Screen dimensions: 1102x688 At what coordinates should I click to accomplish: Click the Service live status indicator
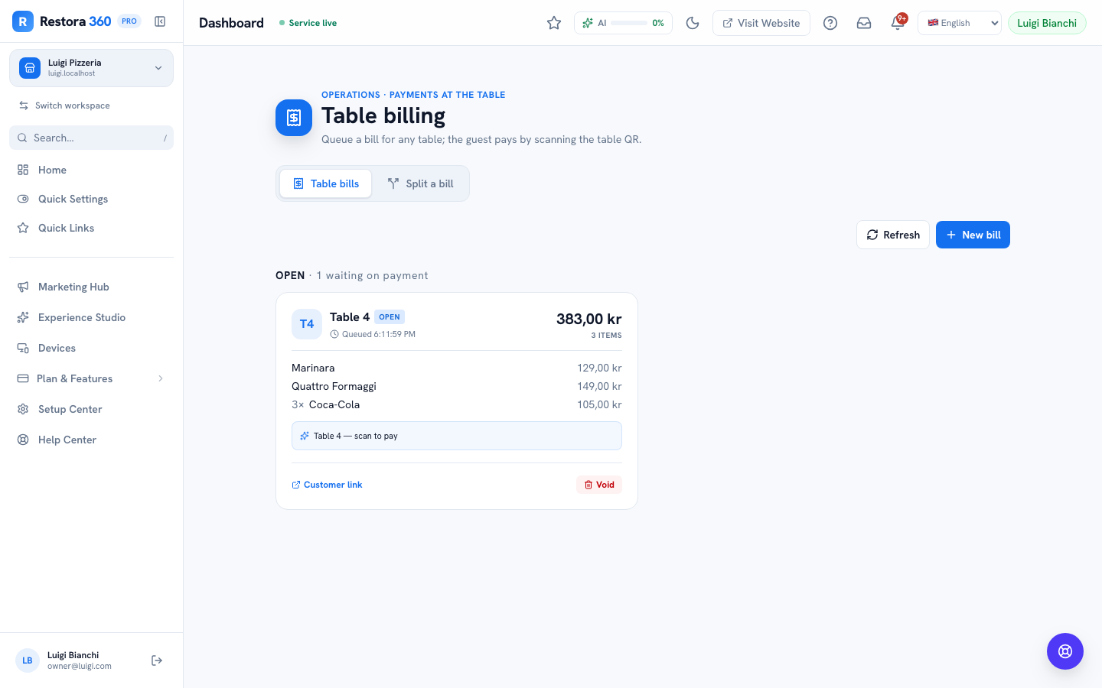308,23
